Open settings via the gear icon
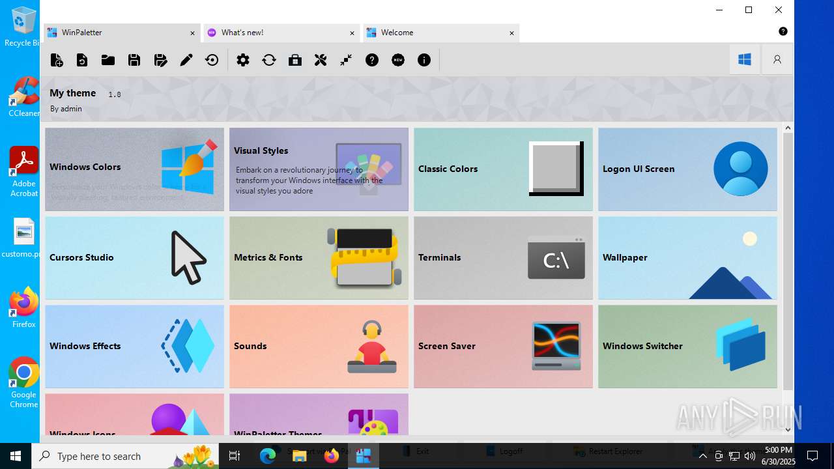Screen dimensions: 834x469 (243, 60)
